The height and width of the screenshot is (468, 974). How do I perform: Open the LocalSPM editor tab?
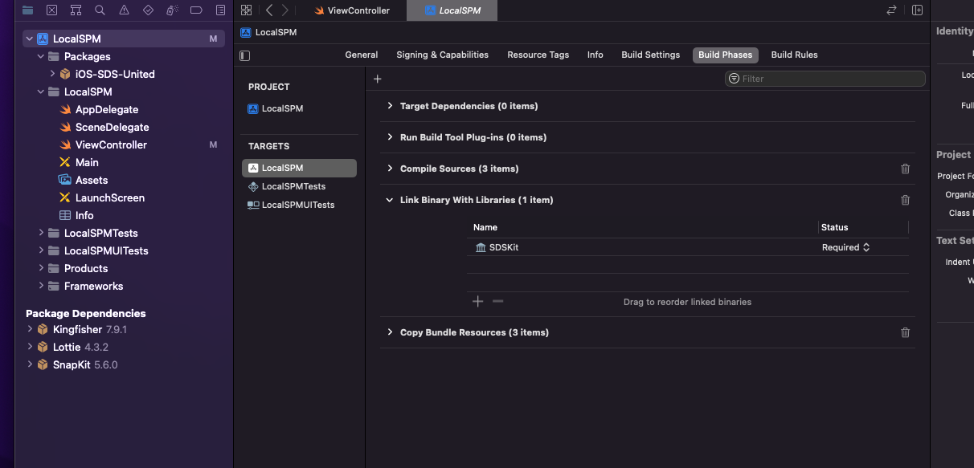click(x=452, y=10)
